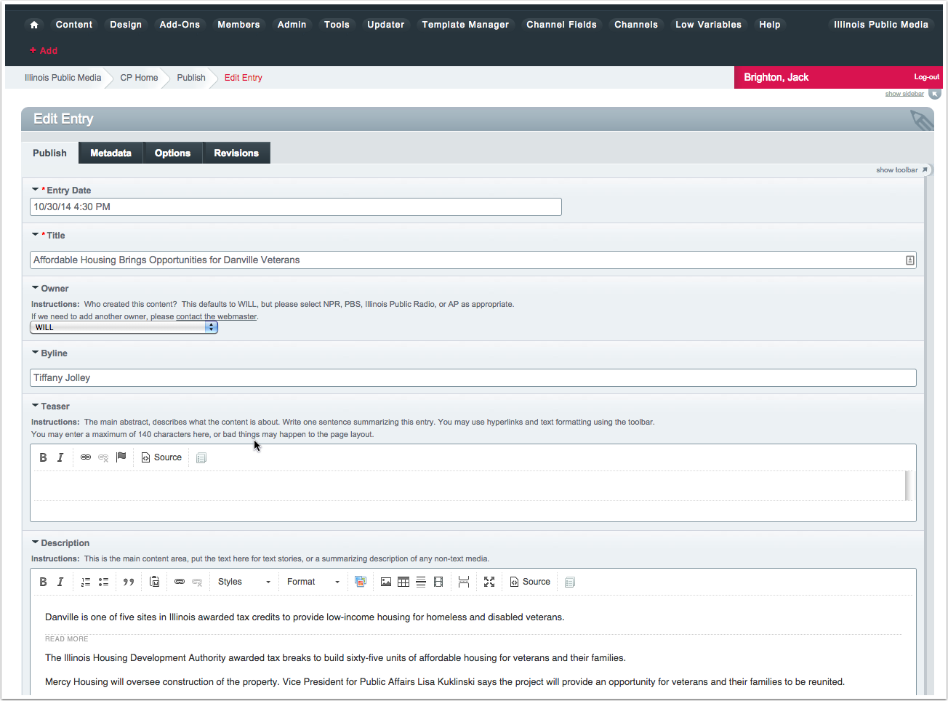Click into the Byline input field
The image size is (948, 701).
(x=473, y=378)
